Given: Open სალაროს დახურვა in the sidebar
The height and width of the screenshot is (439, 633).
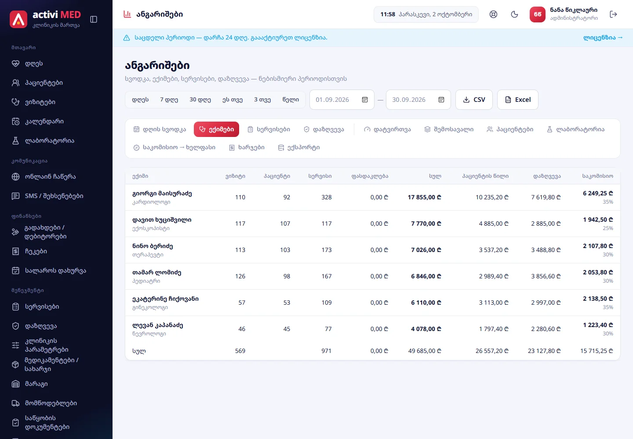Looking at the screenshot, I should pos(56,271).
